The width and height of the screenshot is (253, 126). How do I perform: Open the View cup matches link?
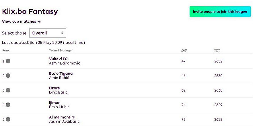point(21,21)
